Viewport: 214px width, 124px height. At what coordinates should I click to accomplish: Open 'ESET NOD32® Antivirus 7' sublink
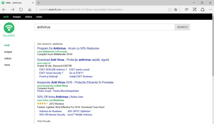pyautogui.click(x=53, y=70)
